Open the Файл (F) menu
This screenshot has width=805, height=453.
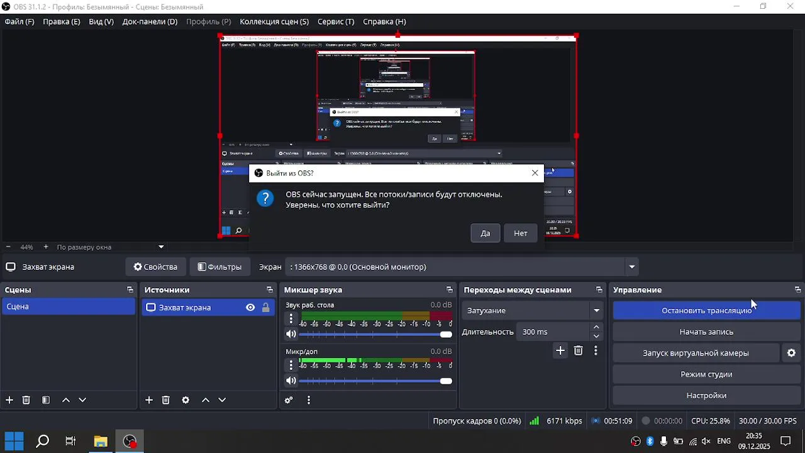[19, 21]
